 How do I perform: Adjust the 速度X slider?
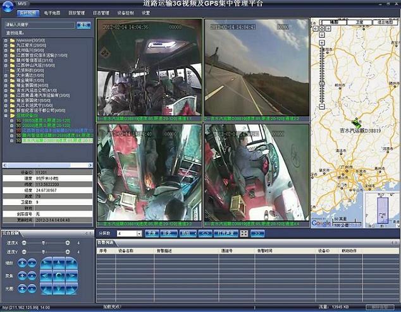pos(42,243)
